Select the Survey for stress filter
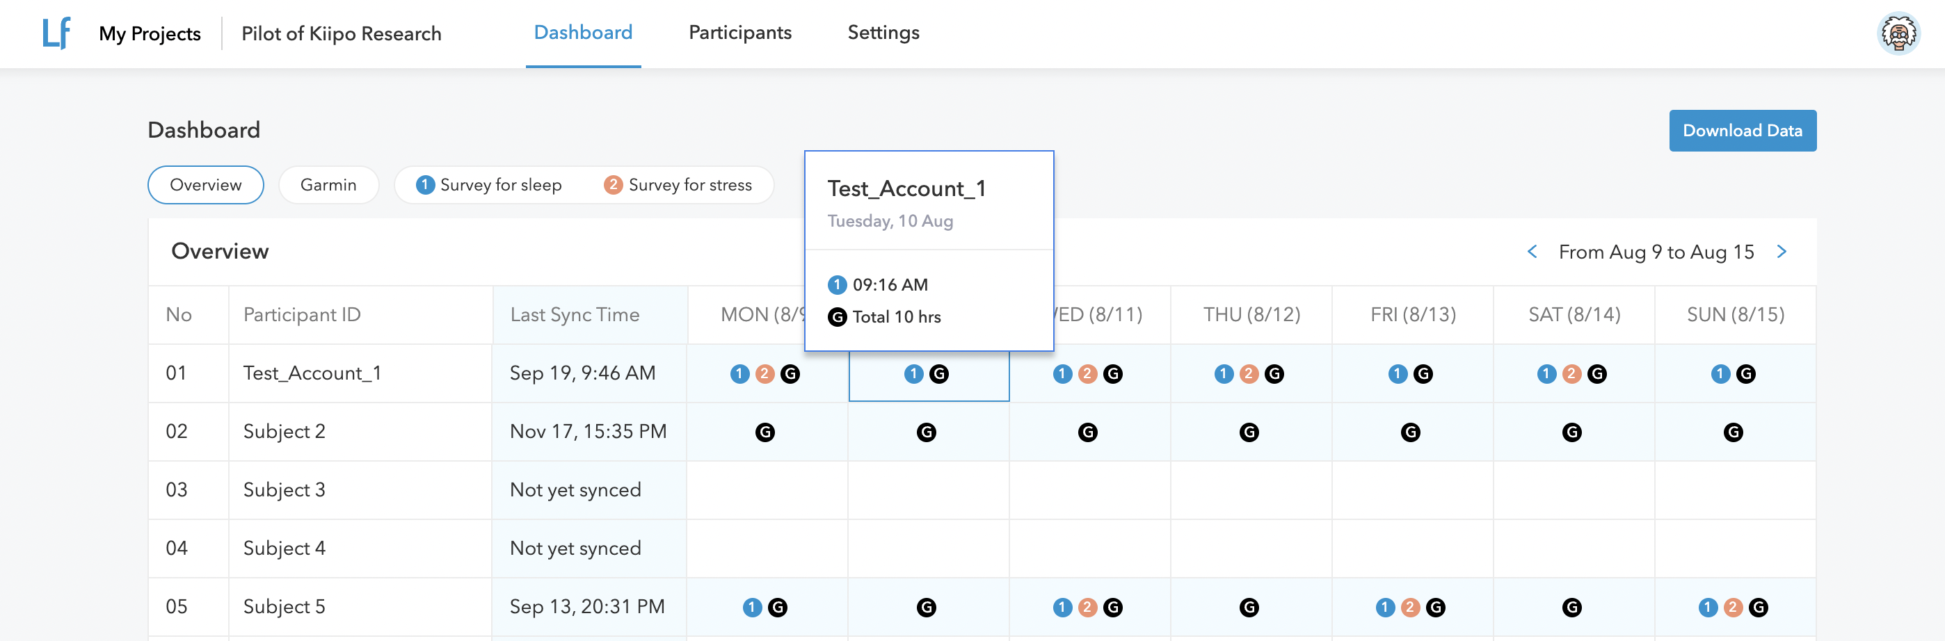Screen dimensions: 1945x641 click(x=678, y=185)
